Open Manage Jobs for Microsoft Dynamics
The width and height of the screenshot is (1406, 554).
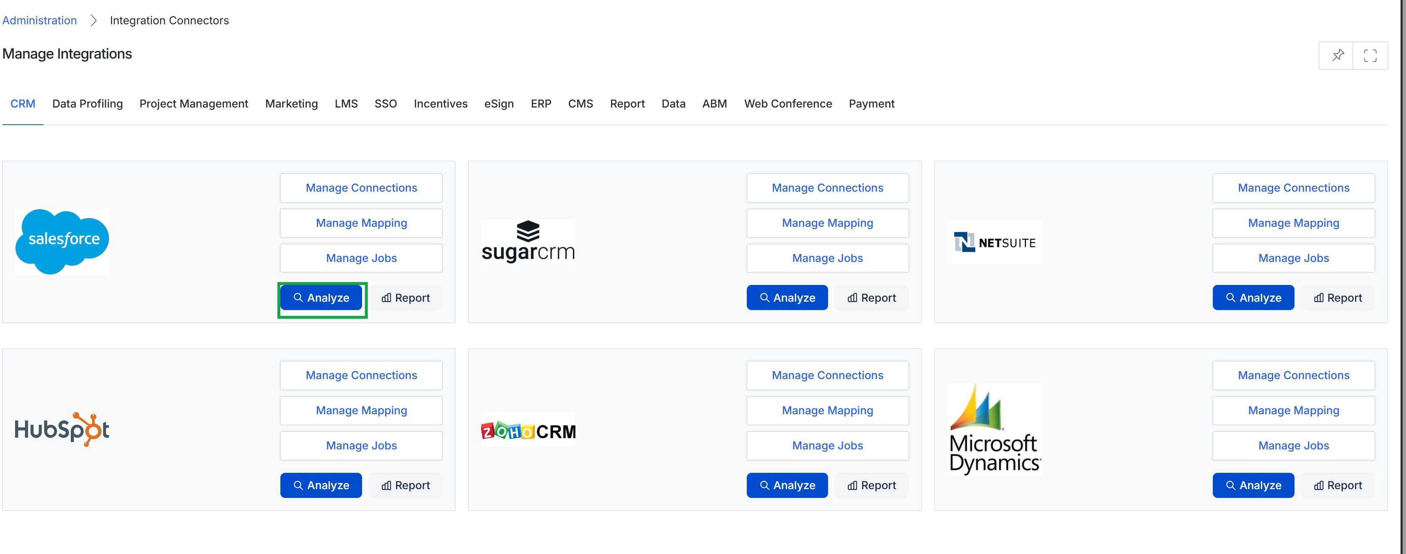[x=1294, y=446]
